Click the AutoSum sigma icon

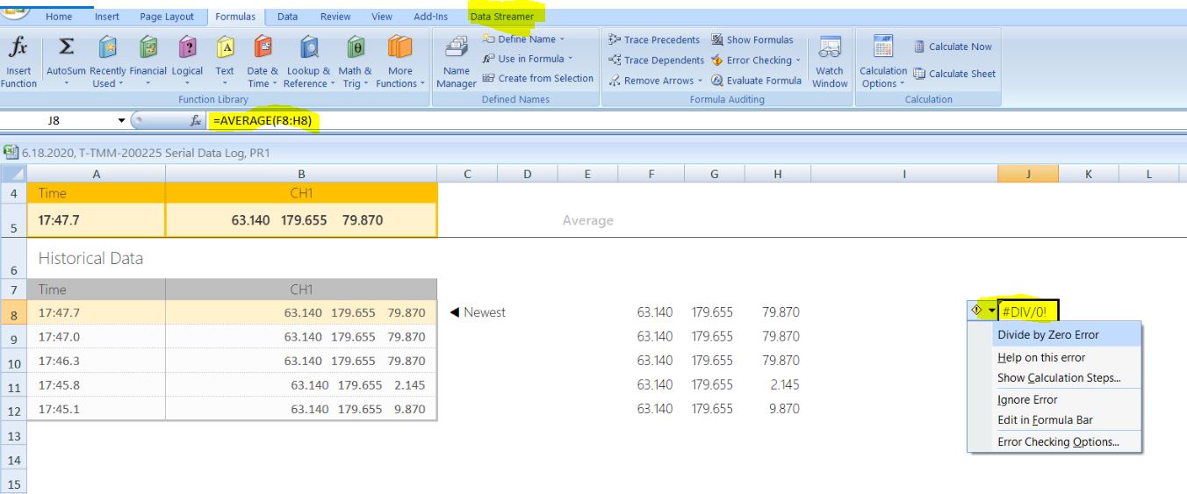click(x=66, y=48)
